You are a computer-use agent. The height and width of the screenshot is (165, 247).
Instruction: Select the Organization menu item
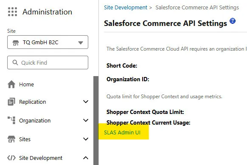point(35,121)
